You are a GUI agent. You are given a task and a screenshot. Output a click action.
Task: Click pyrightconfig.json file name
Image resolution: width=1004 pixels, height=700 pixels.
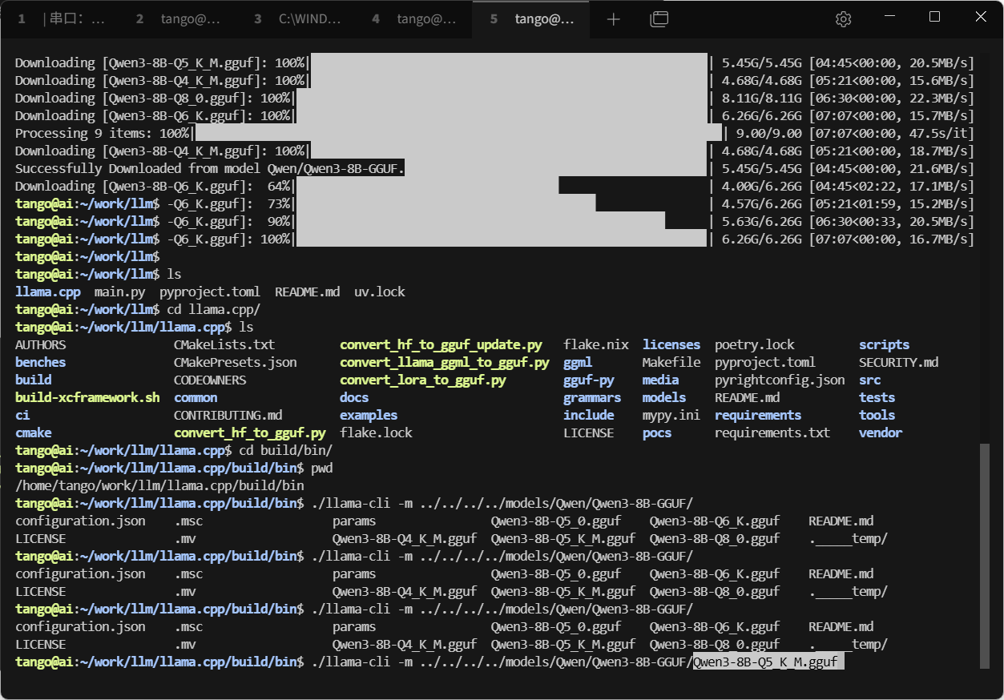[x=780, y=380]
